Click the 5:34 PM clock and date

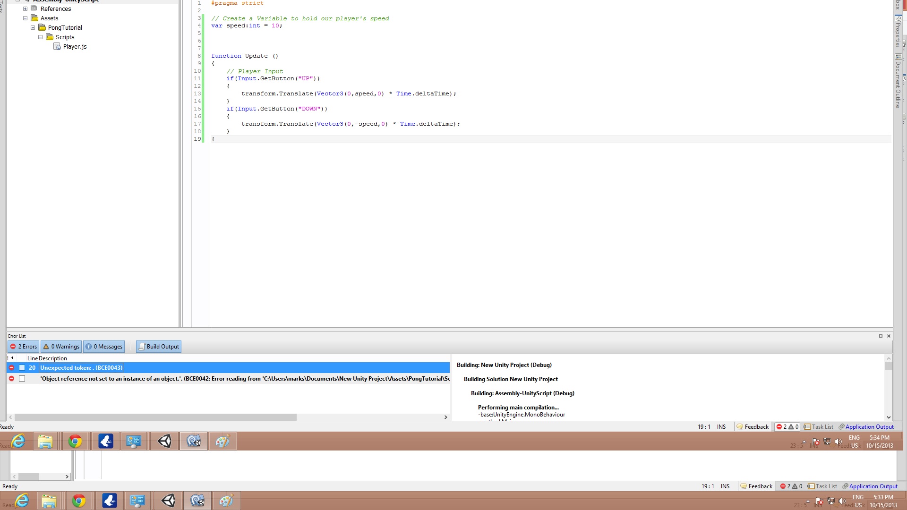pos(879,442)
